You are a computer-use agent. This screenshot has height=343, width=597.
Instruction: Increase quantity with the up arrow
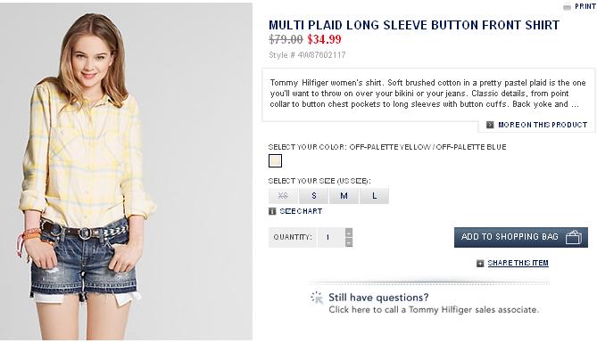click(349, 233)
